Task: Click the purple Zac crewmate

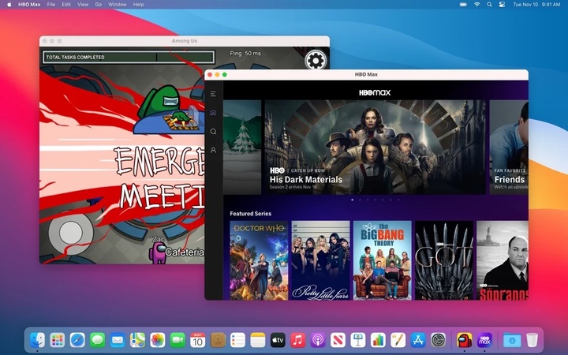Action: click(x=159, y=252)
